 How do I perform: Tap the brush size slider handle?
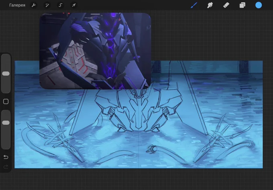tap(6, 74)
